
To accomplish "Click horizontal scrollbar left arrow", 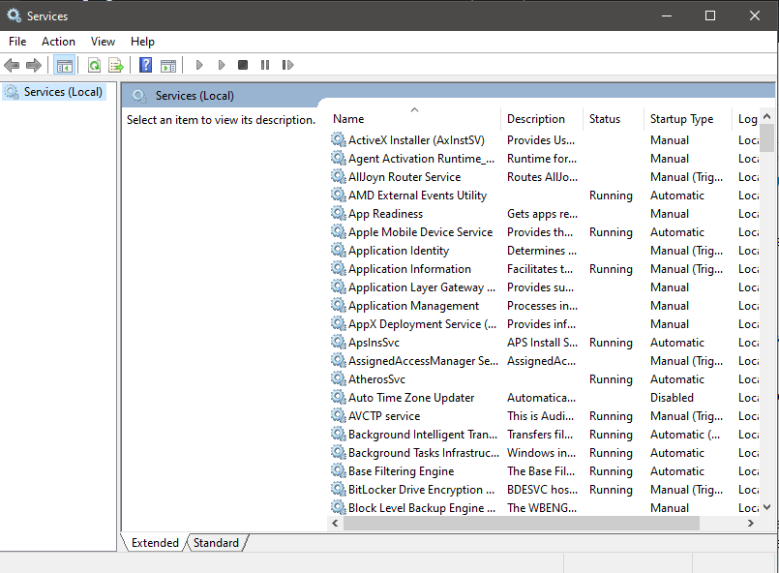I will tap(336, 523).
